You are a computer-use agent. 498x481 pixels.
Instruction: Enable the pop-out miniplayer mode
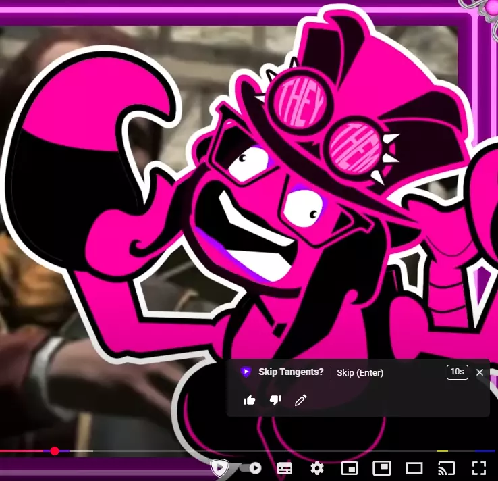(x=382, y=468)
